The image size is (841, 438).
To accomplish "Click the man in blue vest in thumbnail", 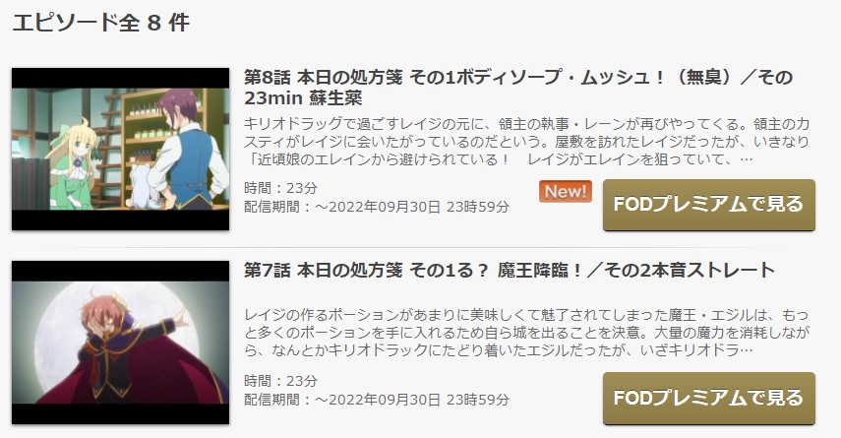I will click(188, 151).
